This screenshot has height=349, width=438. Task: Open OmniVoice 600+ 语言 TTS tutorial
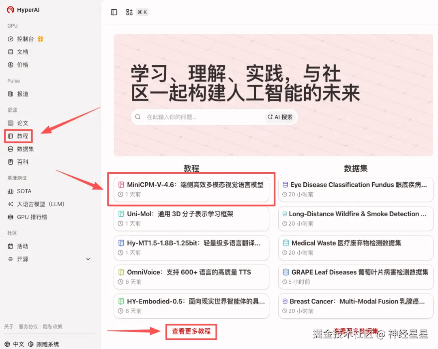coord(191,277)
